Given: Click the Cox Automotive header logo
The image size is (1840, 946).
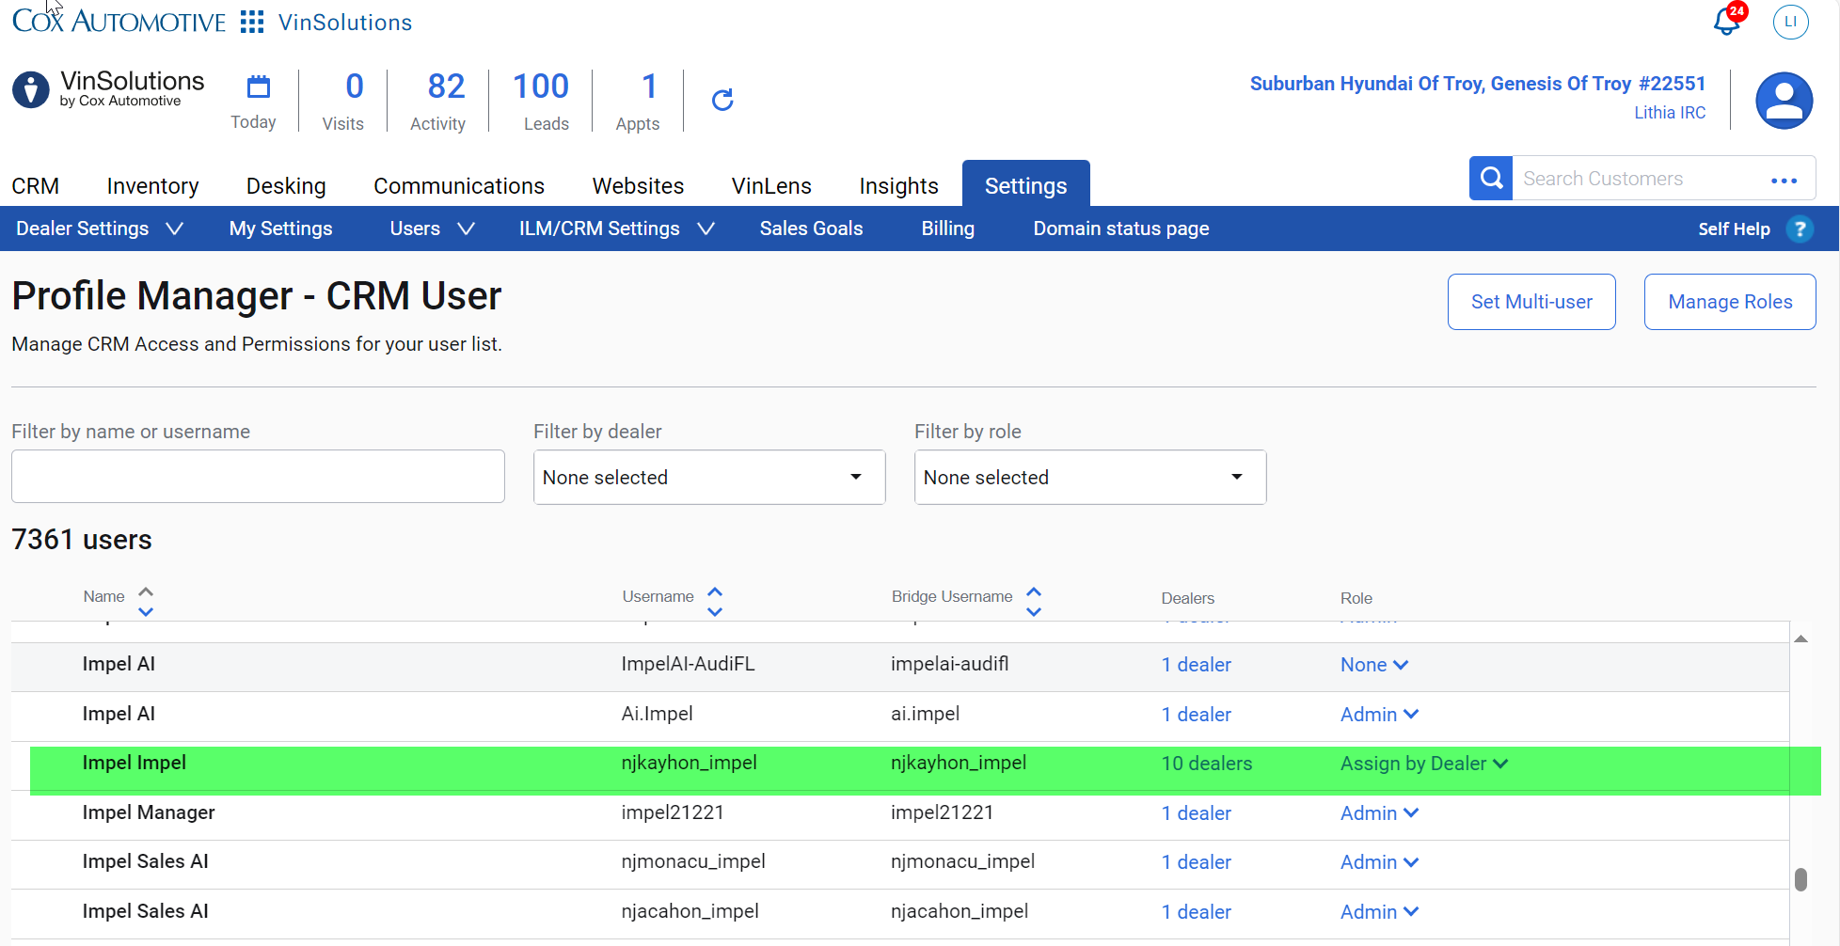Looking at the screenshot, I should (x=119, y=21).
